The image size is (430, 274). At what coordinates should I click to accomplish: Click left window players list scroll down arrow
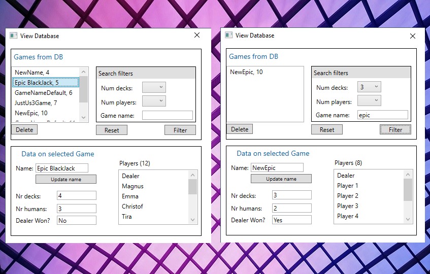point(192,220)
